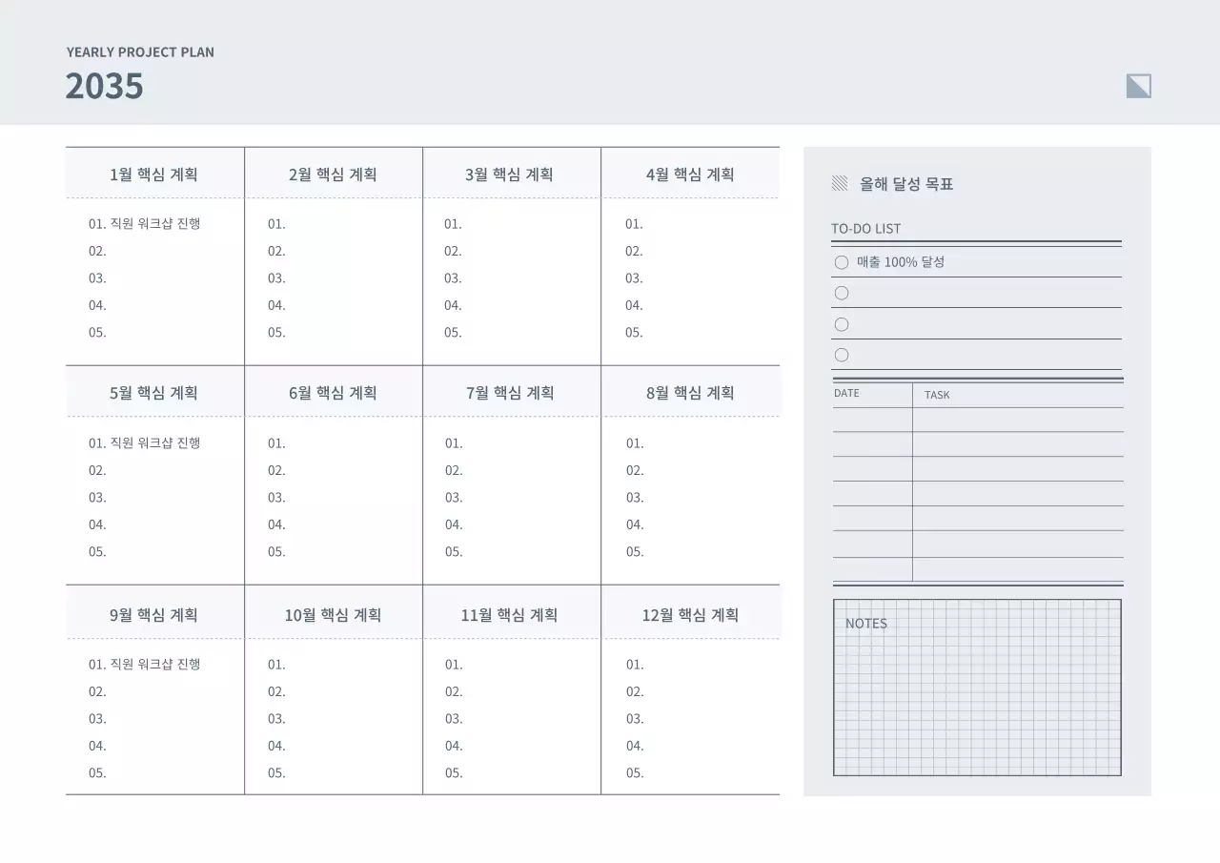
Task: Click the folded-corner logo icon top right
Action: (x=1138, y=86)
